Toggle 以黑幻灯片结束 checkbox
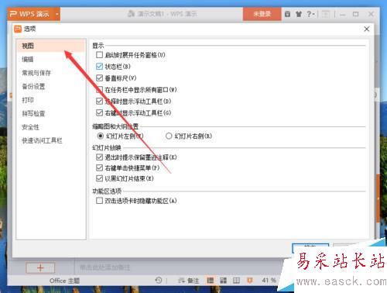 99,178
